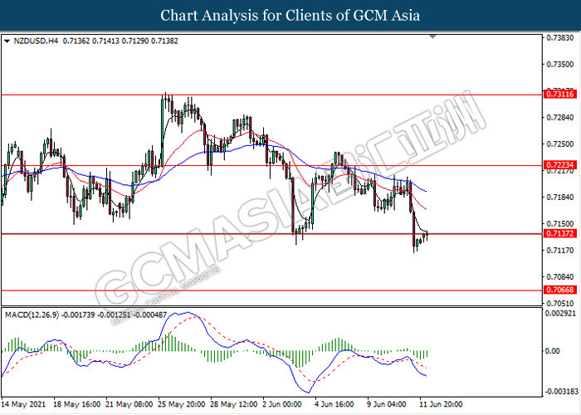Click the 0.72500 price axis value
The width and height of the screenshot is (581, 415).
(x=560, y=144)
